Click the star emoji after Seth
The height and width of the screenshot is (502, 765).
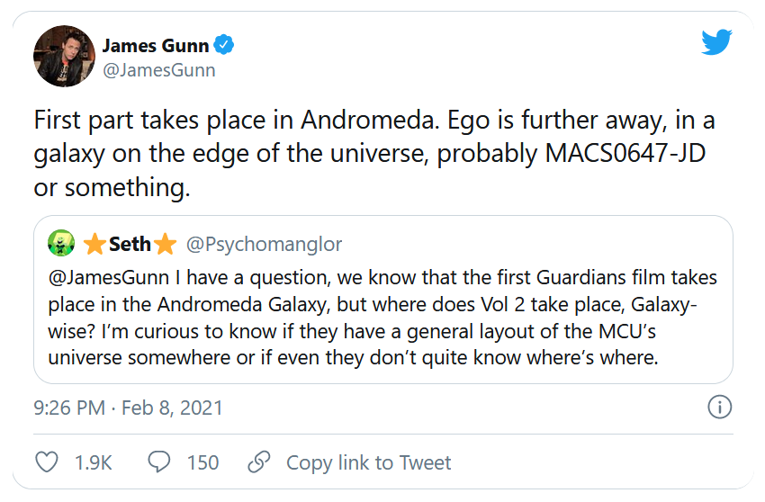point(164,244)
